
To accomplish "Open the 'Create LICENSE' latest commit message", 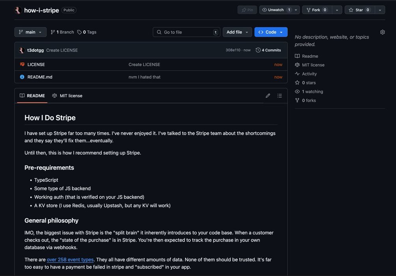I will click(x=62, y=50).
